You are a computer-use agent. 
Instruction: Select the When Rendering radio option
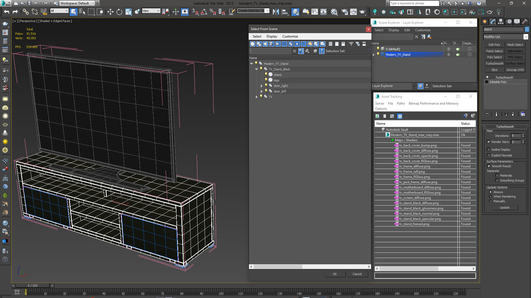491,196
